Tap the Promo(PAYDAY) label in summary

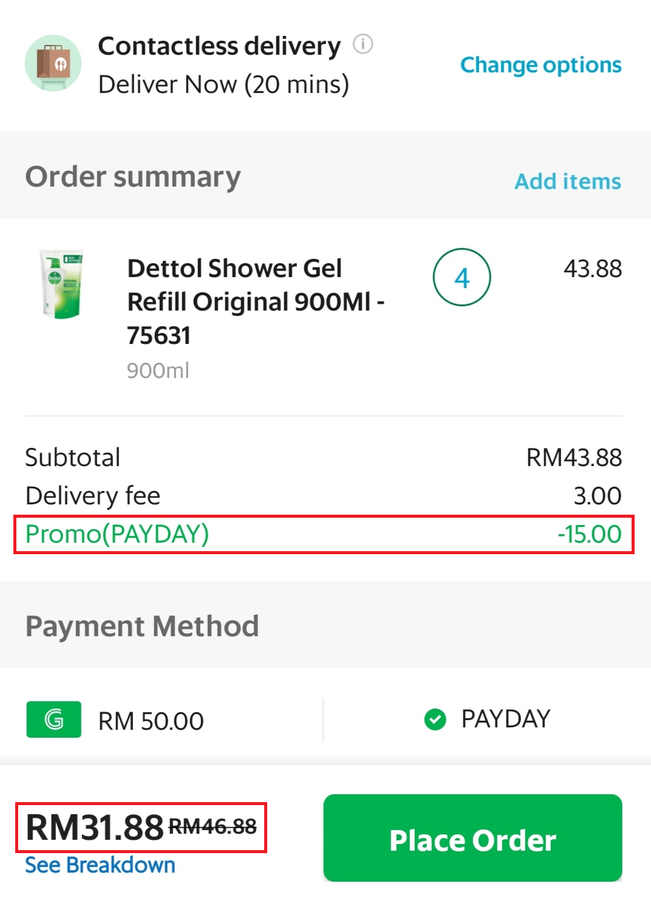(117, 534)
